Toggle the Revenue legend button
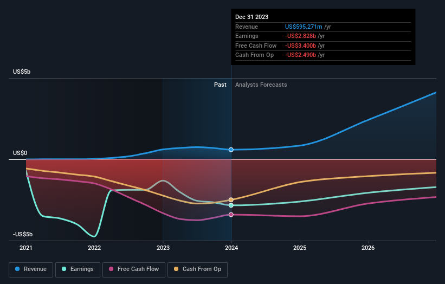This screenshot has height=284, width=445. 31,269
